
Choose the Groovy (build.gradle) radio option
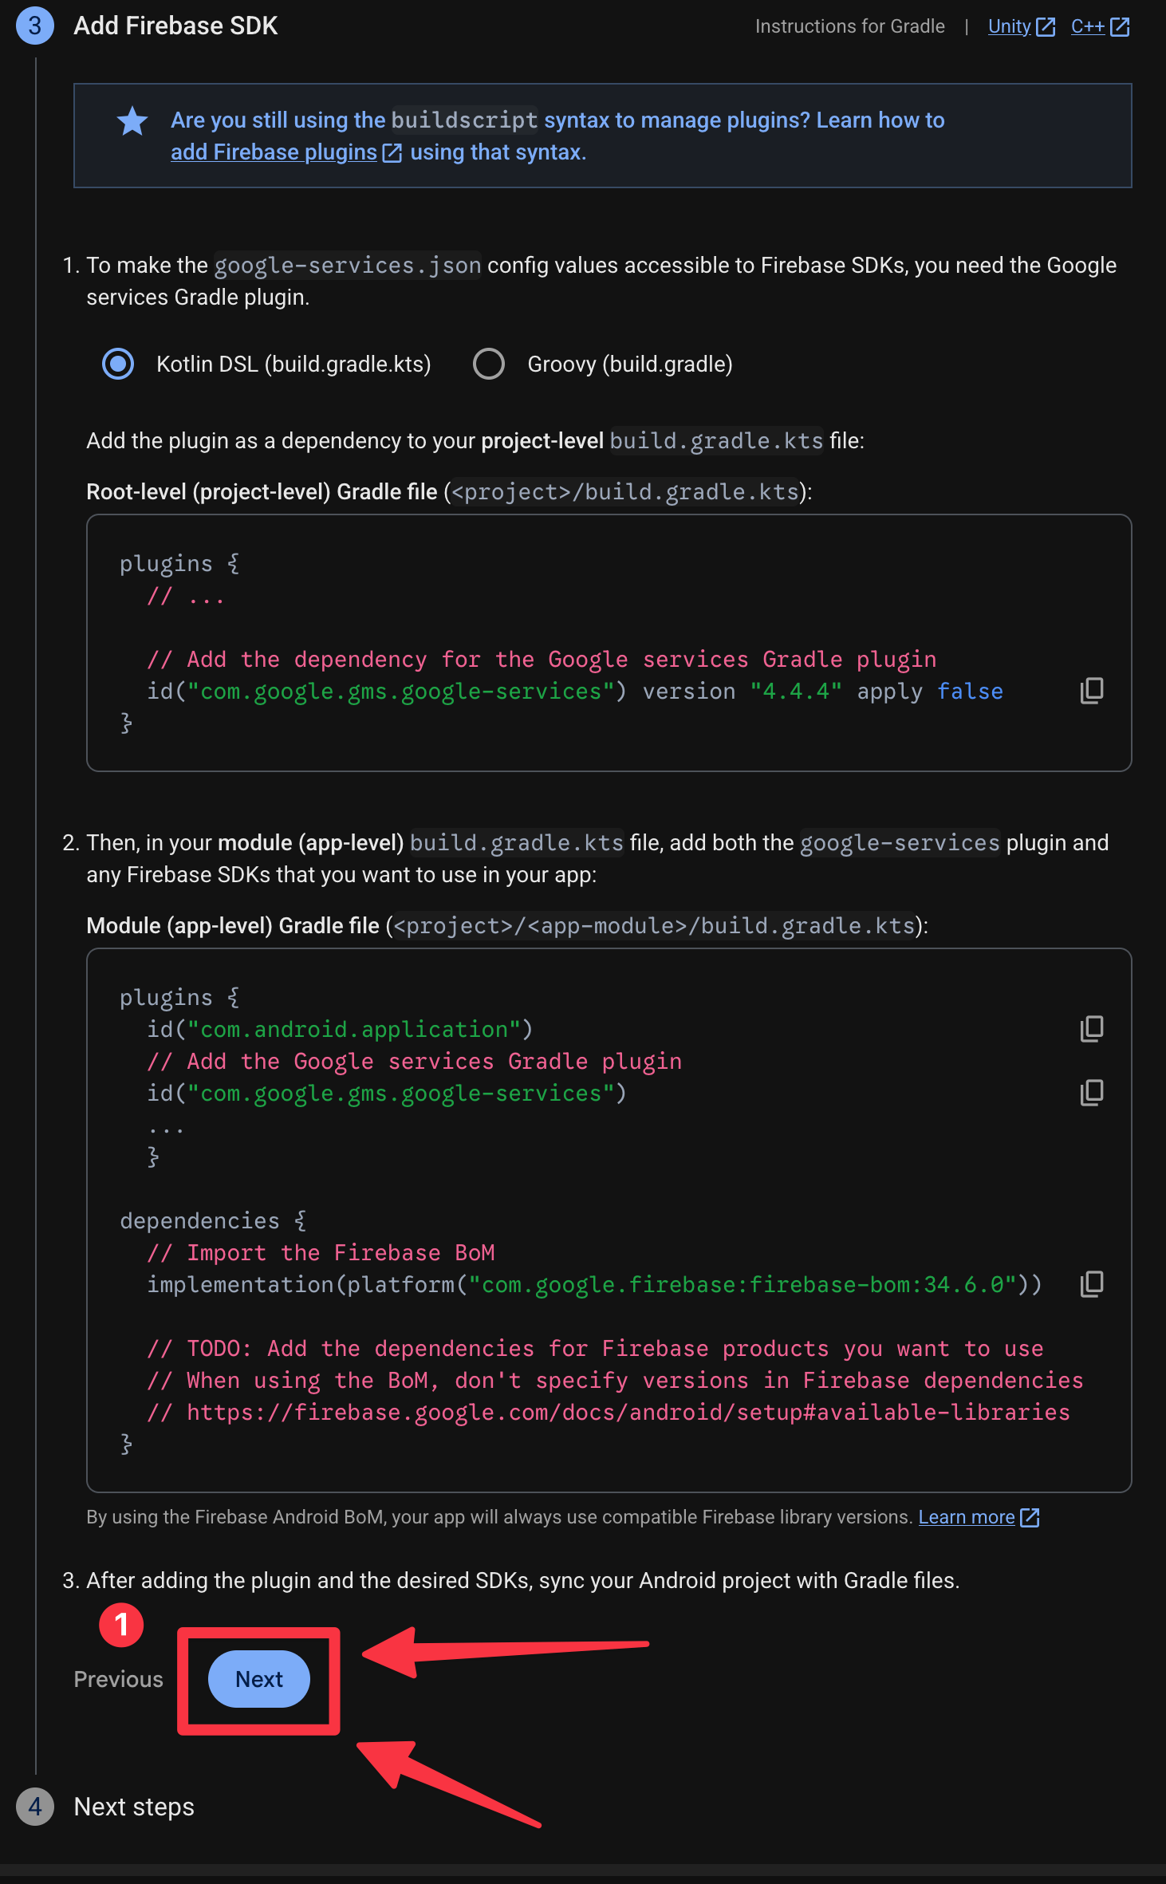tap(489, 365)
